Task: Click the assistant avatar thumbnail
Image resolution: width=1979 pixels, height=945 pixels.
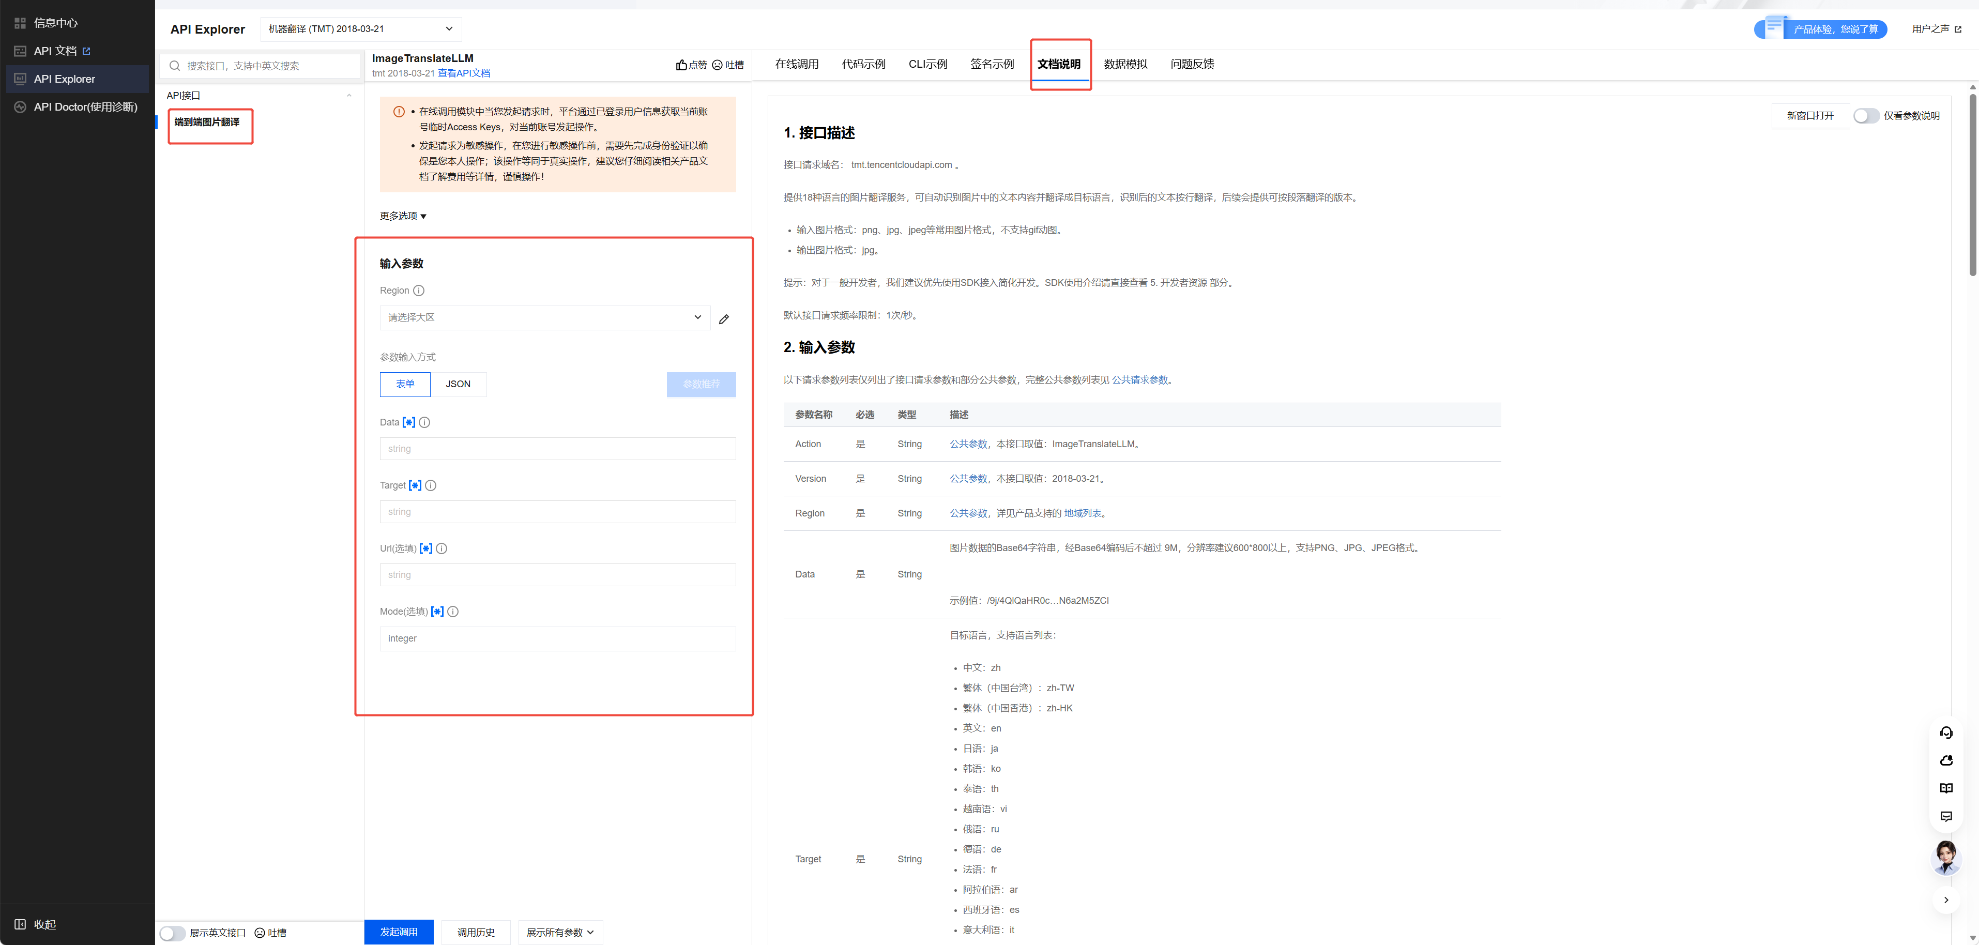Action: 1946,858
